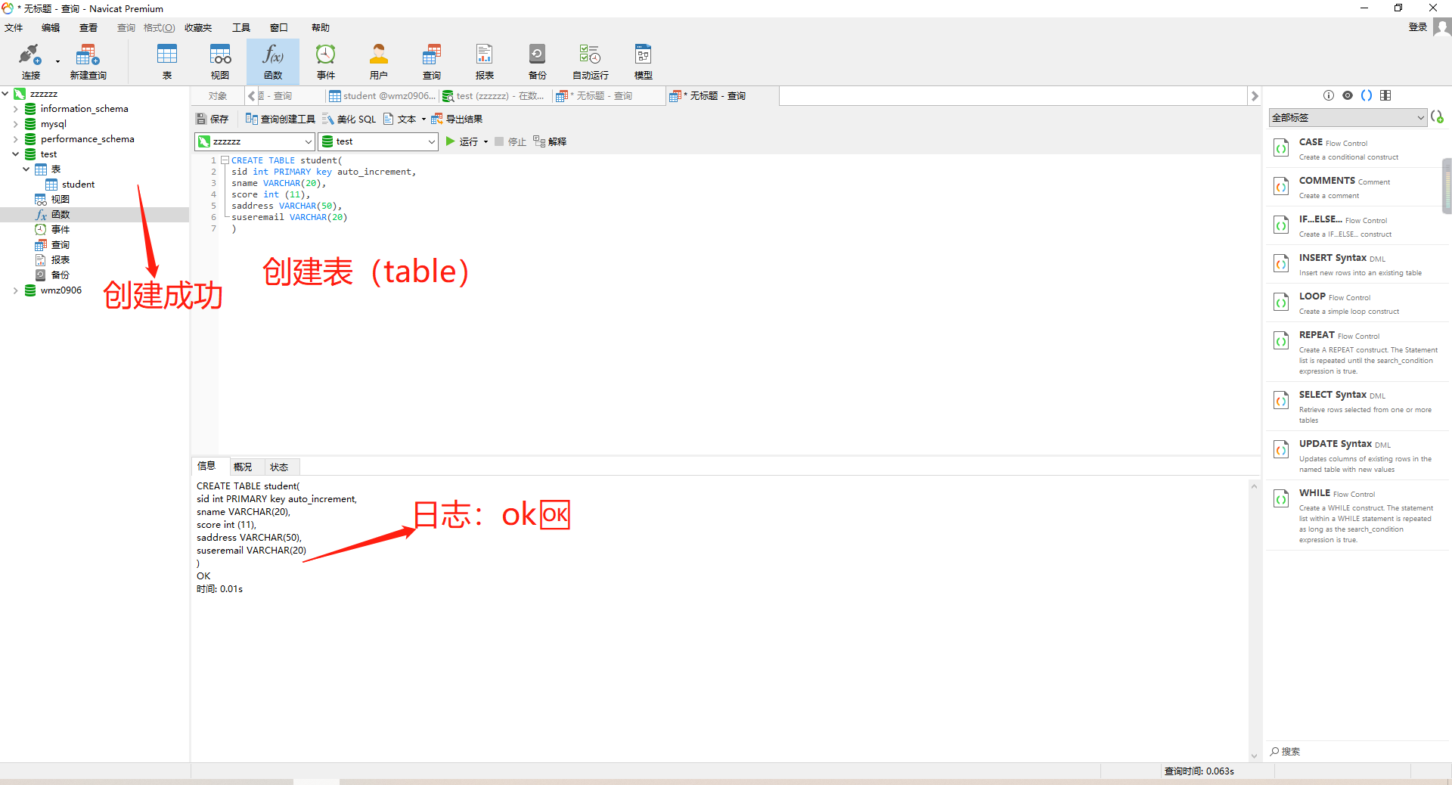The height and width of the screenshot is (785, 1452).
Task: Open the Table (表) toolbar icon
Action: (x=167, y=61)
